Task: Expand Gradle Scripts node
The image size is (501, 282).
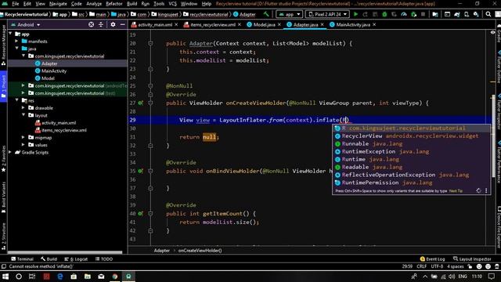Action: pos(10,152)
